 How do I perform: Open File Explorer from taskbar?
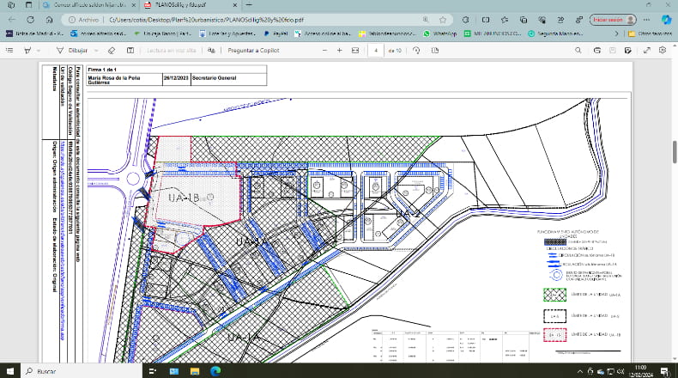[x=195, y=371]
